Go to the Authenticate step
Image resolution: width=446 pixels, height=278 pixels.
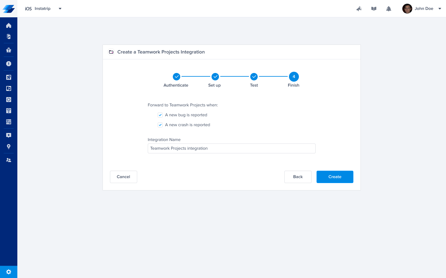(177, 76)
